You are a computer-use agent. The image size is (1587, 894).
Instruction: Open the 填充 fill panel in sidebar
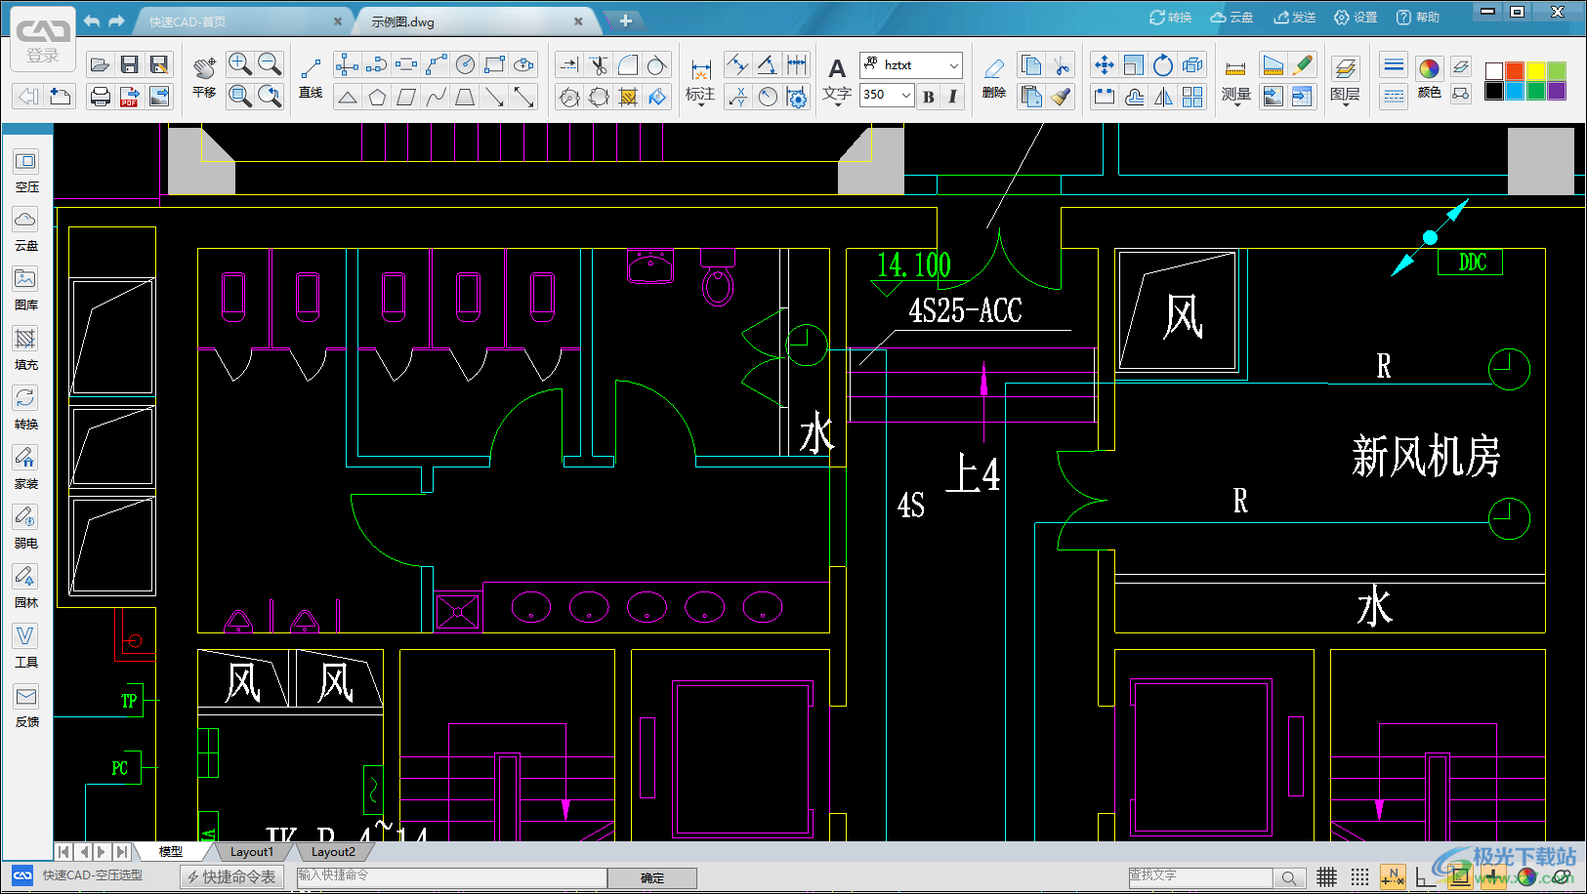tap(26, 348)
